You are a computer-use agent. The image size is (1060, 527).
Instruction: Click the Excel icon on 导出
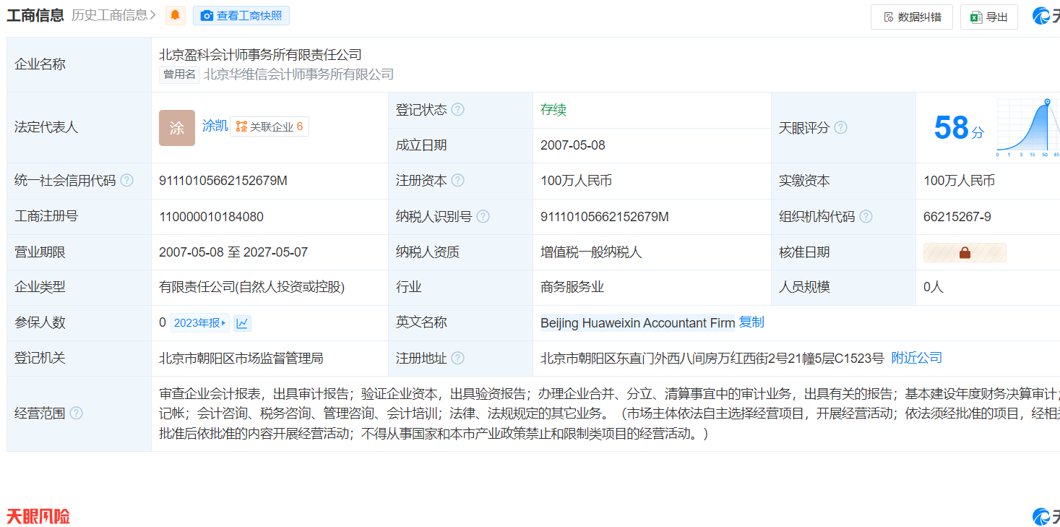click(976, 17)
